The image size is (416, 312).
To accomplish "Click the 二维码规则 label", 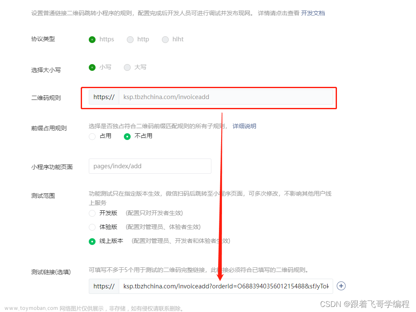I will point(46,98).
